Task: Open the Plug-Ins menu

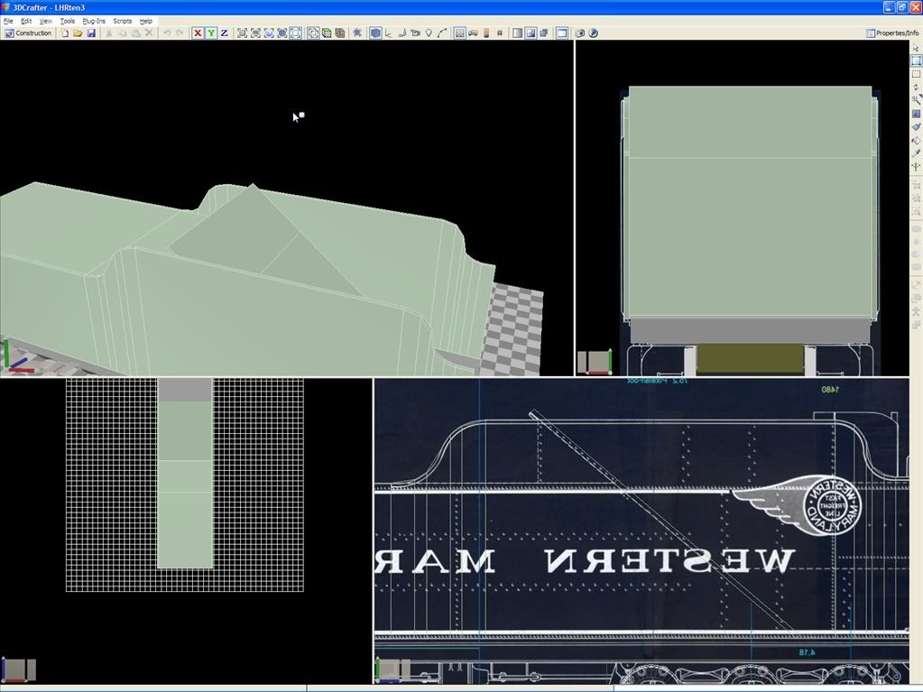Action: tap(94, 21)
